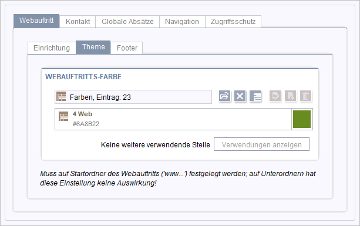Click the Verwendungen anzeigen button
The height and width of the screenshot is (226, 360).
[x=261, y=144]
